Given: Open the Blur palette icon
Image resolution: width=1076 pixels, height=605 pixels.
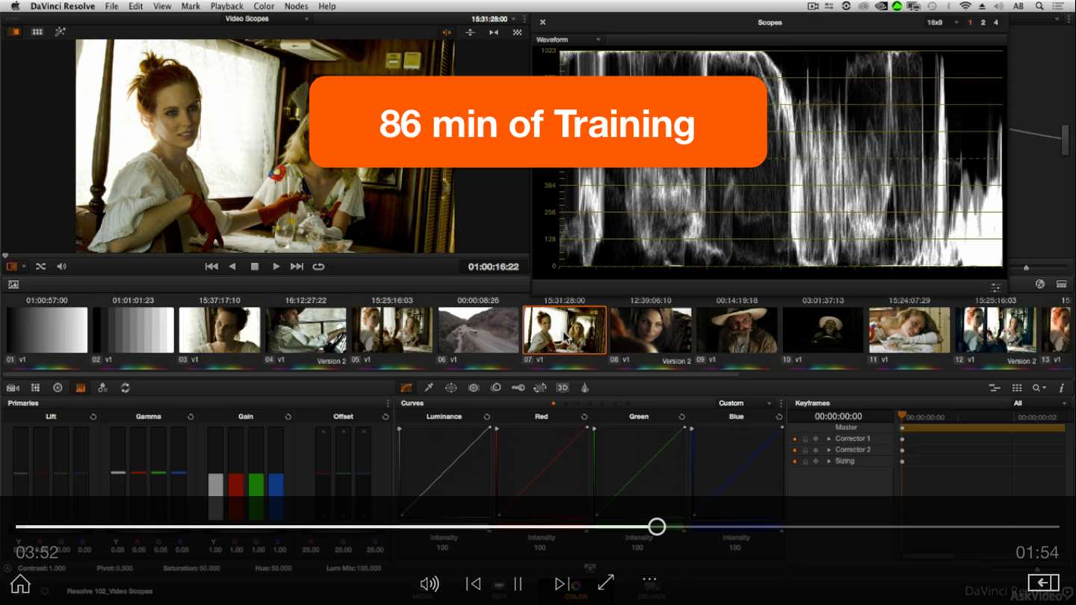Looking at the screenshot, I should pyautogui.click(x=496, y=388).
